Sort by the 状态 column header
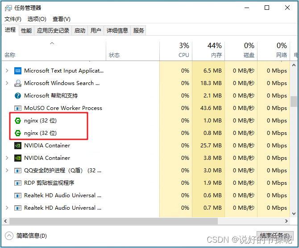The height and width of the screenshot is (248, 299). [133, 51]
